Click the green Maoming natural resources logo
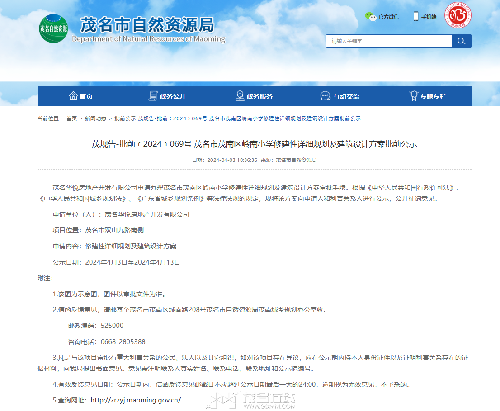This screenshot has width=500, height=411. (53, 28)
